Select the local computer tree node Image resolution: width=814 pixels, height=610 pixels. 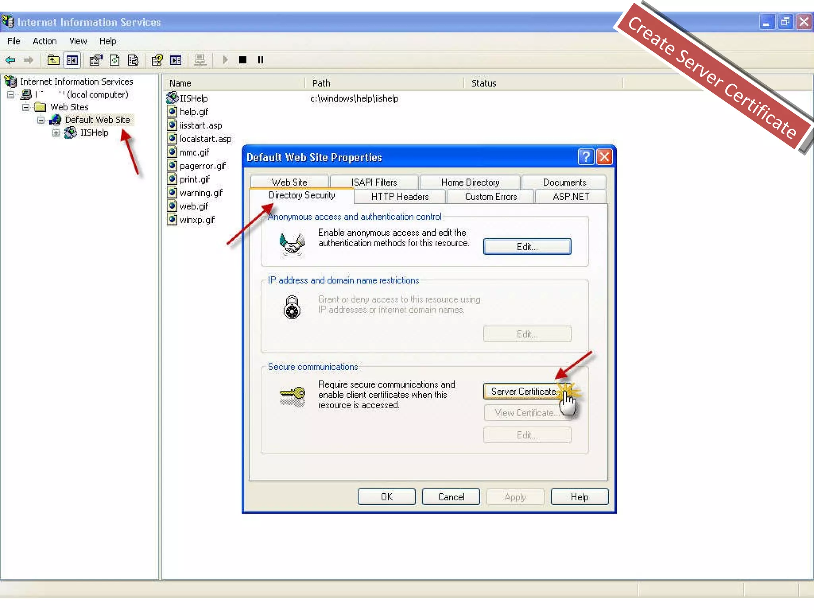pyautogui.click(x=82, y=95)
